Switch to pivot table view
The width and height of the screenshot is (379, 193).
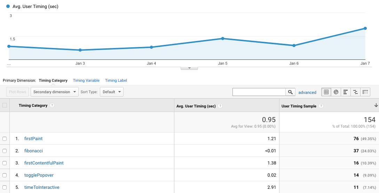coord(365,92)
